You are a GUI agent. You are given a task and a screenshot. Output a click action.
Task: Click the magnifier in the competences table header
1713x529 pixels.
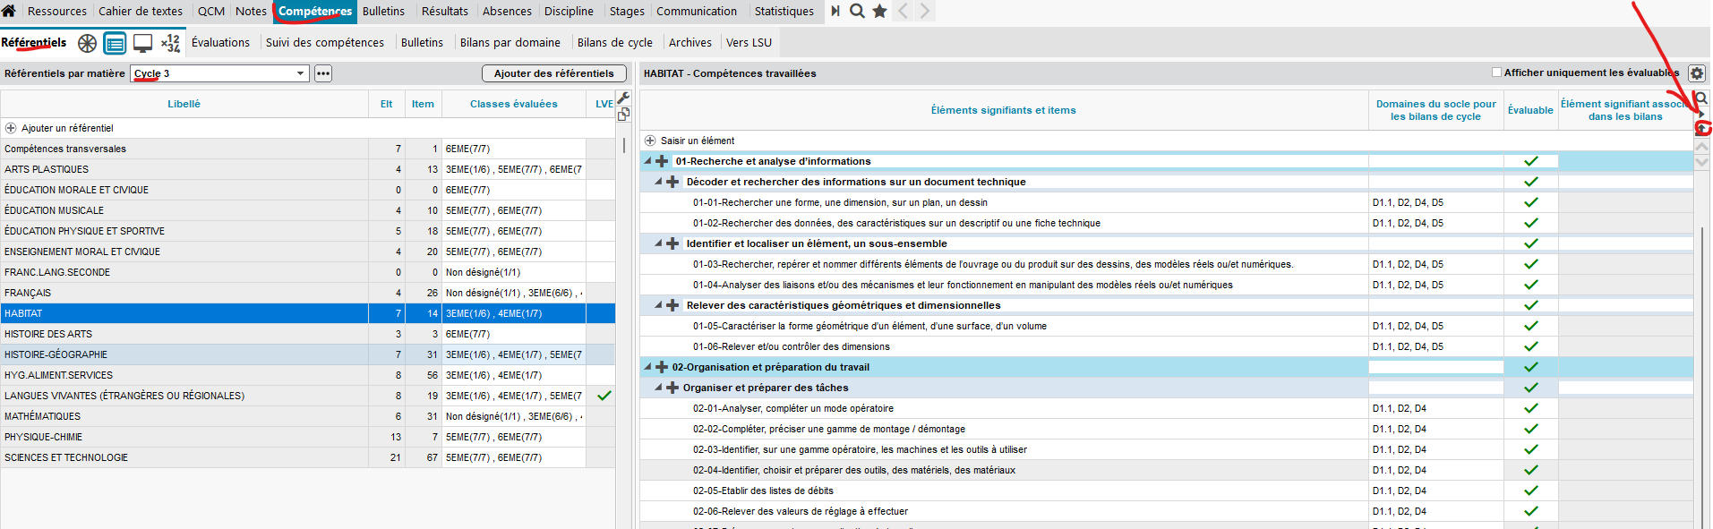point(1701,98)
